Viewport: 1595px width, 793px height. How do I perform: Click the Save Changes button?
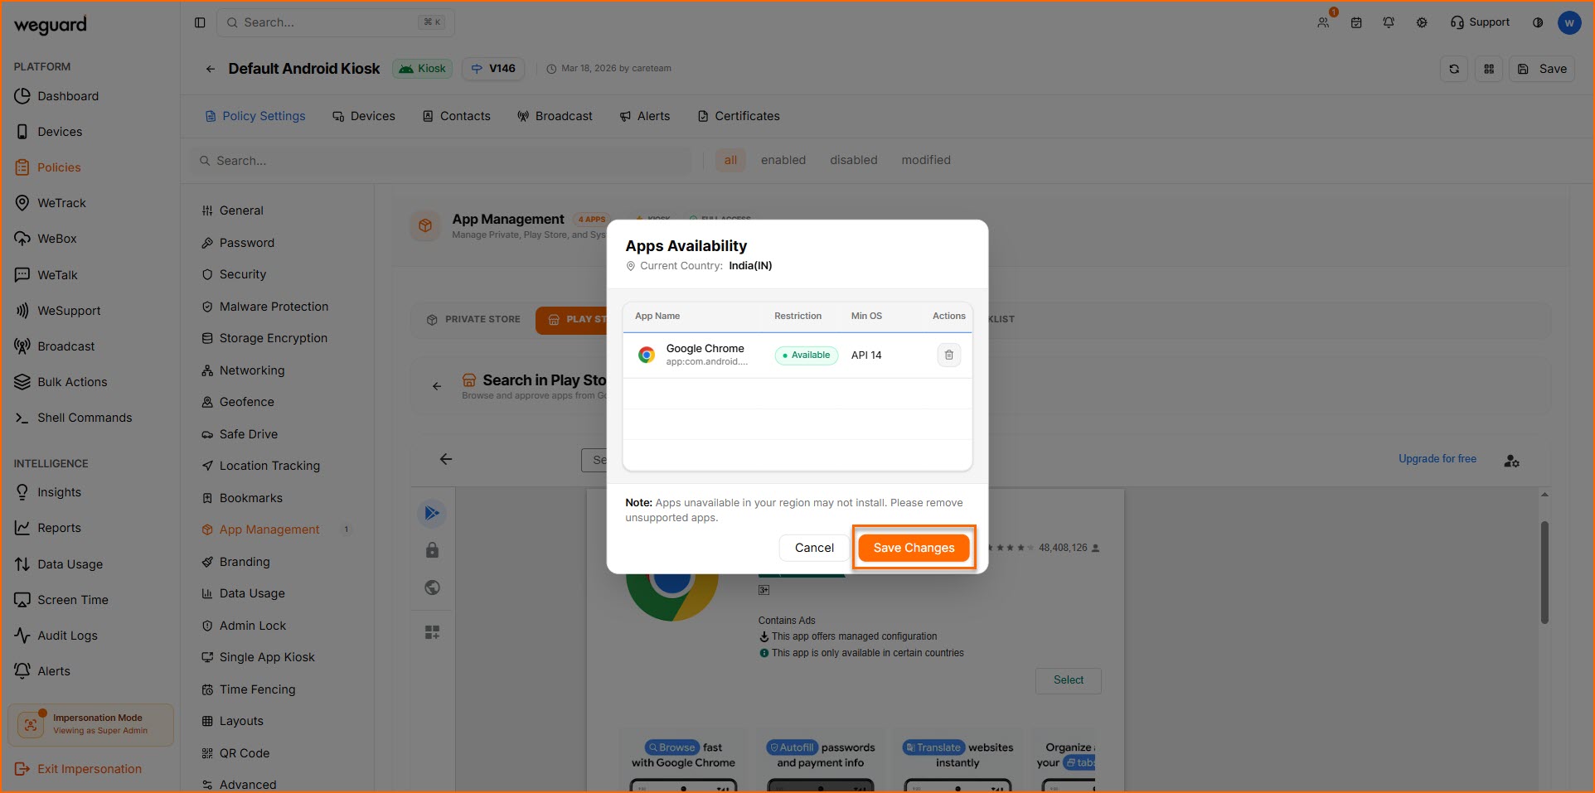(914, 548)
